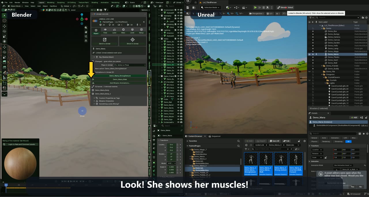
Task: Collapse the Rig (Skeletal Mesh) section
Action: click(x=94, y=57)
